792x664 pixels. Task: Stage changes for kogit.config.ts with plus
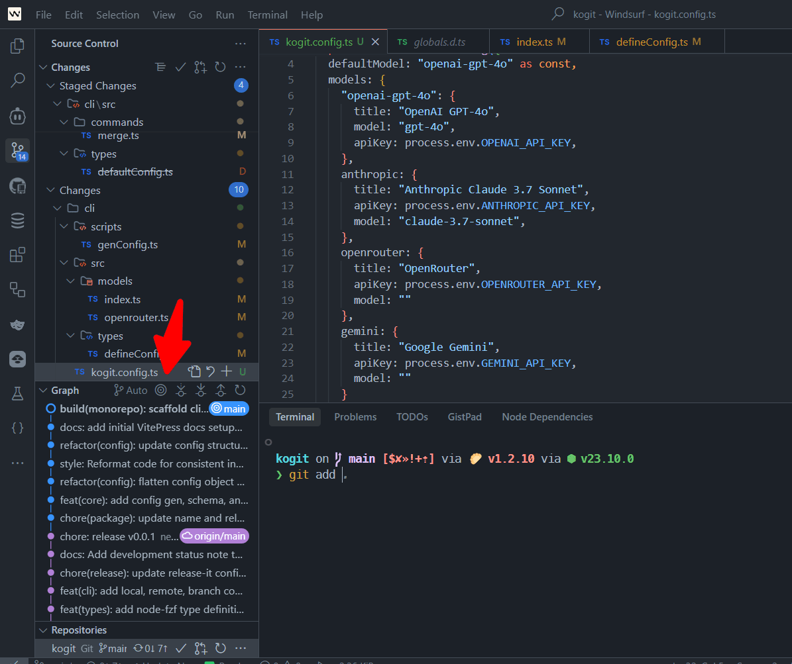tap(226, 372)
